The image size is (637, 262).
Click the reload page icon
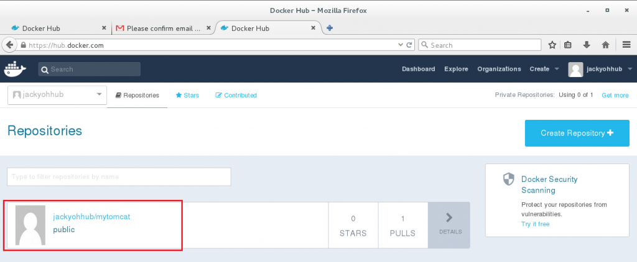coord(409,45)
